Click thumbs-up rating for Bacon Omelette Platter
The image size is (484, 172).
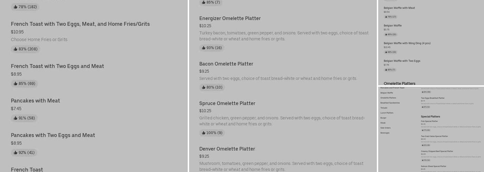[x=212, y=87]
